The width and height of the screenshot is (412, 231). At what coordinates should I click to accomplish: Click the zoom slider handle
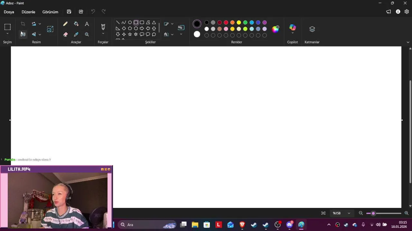click(x=373, y=213)
